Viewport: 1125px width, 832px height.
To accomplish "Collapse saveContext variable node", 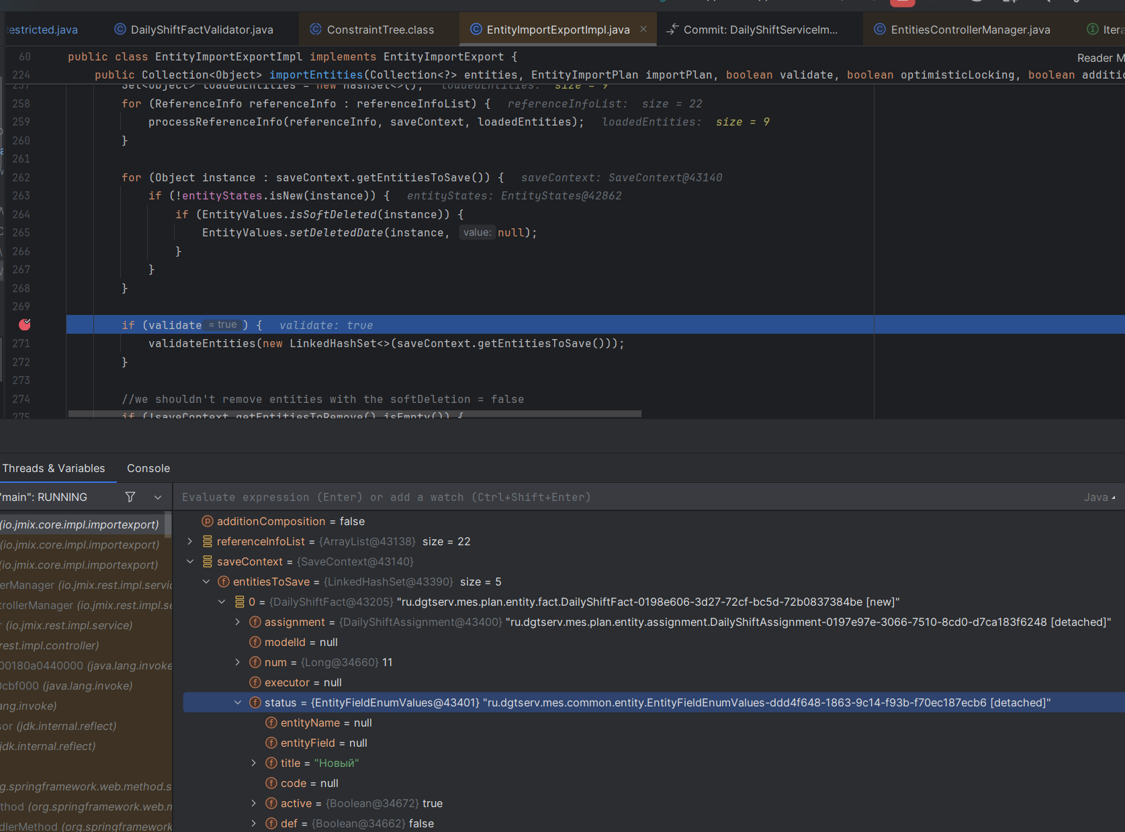I will point(189,561).
